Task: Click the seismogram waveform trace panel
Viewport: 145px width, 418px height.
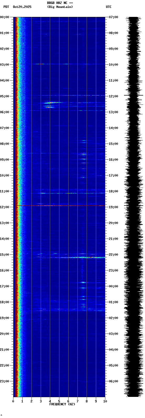Action: click(x=133, y=207)
